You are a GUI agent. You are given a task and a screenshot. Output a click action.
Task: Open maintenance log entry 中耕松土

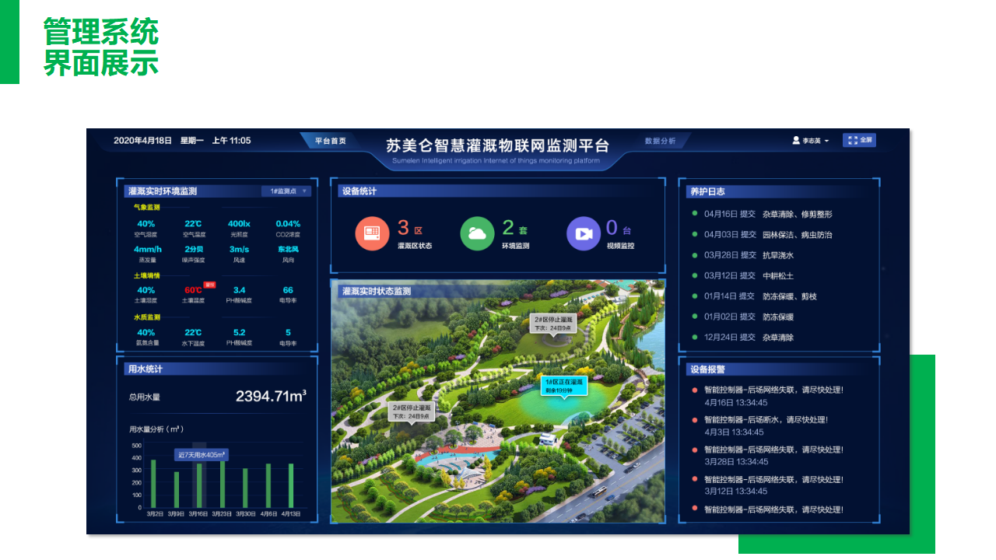(x=778, y=275)
